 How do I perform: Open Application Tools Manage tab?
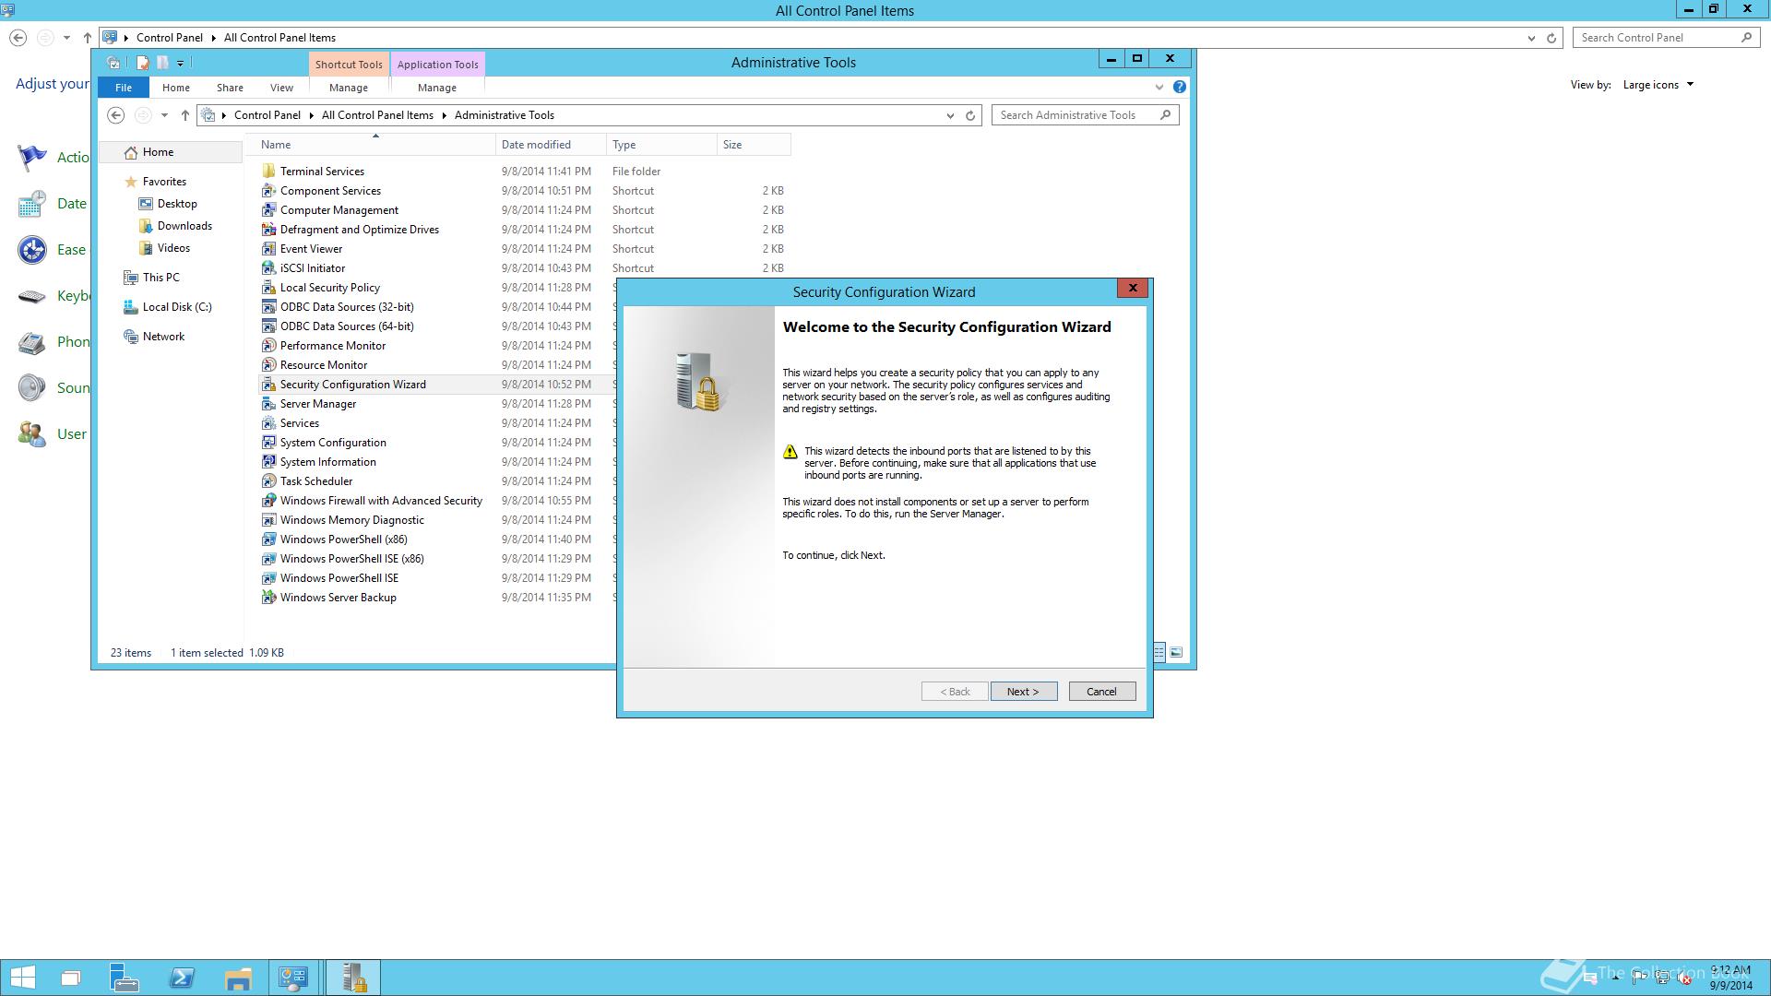[437, 88]
